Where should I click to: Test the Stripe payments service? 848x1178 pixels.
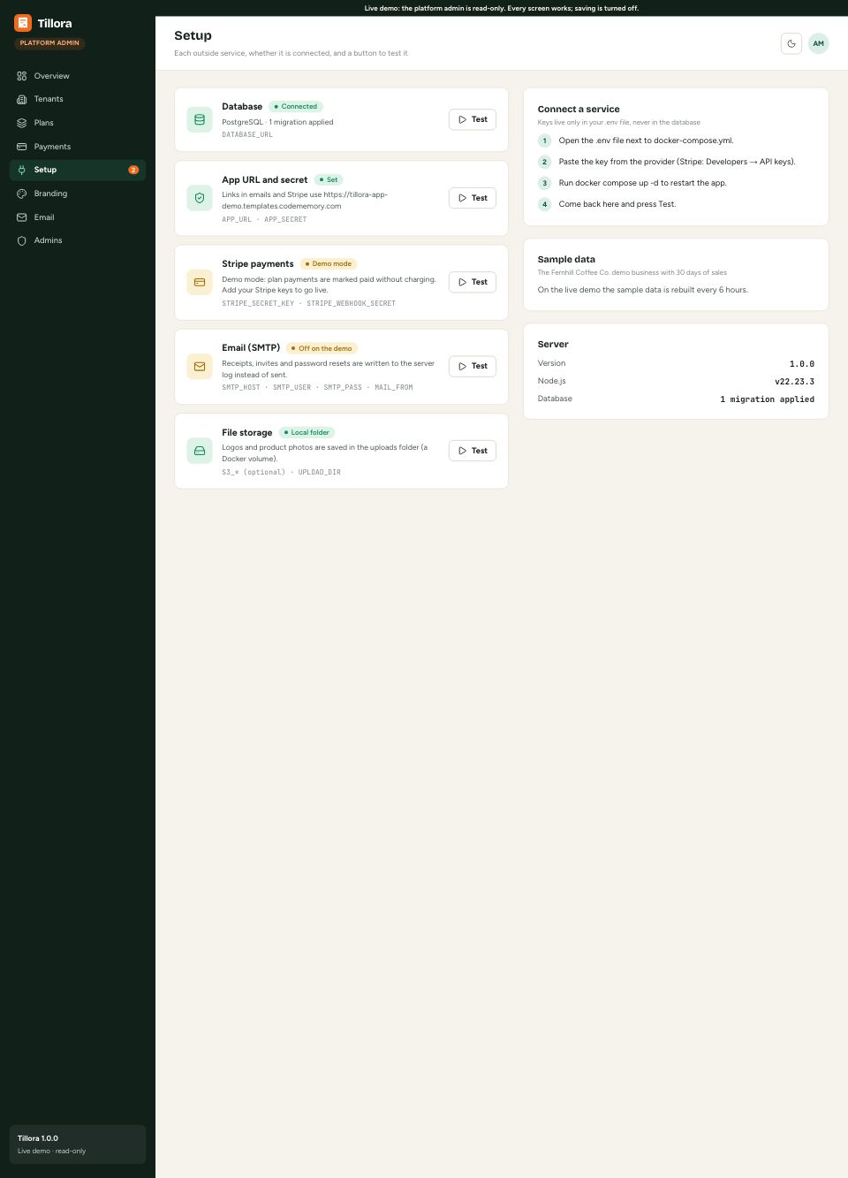coord(473,282)
